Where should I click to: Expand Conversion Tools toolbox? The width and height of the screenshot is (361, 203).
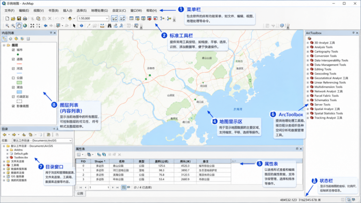click(308, 56)
